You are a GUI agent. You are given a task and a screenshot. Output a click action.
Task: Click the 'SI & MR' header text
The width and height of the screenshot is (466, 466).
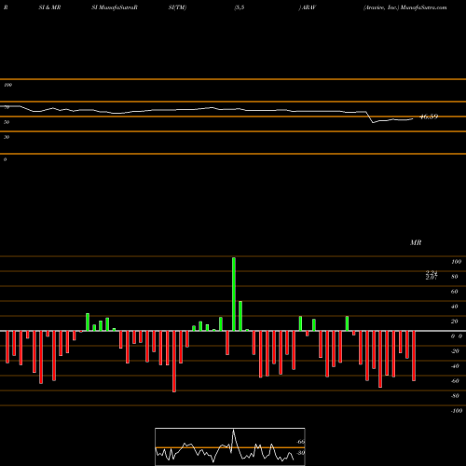(49, 7)
